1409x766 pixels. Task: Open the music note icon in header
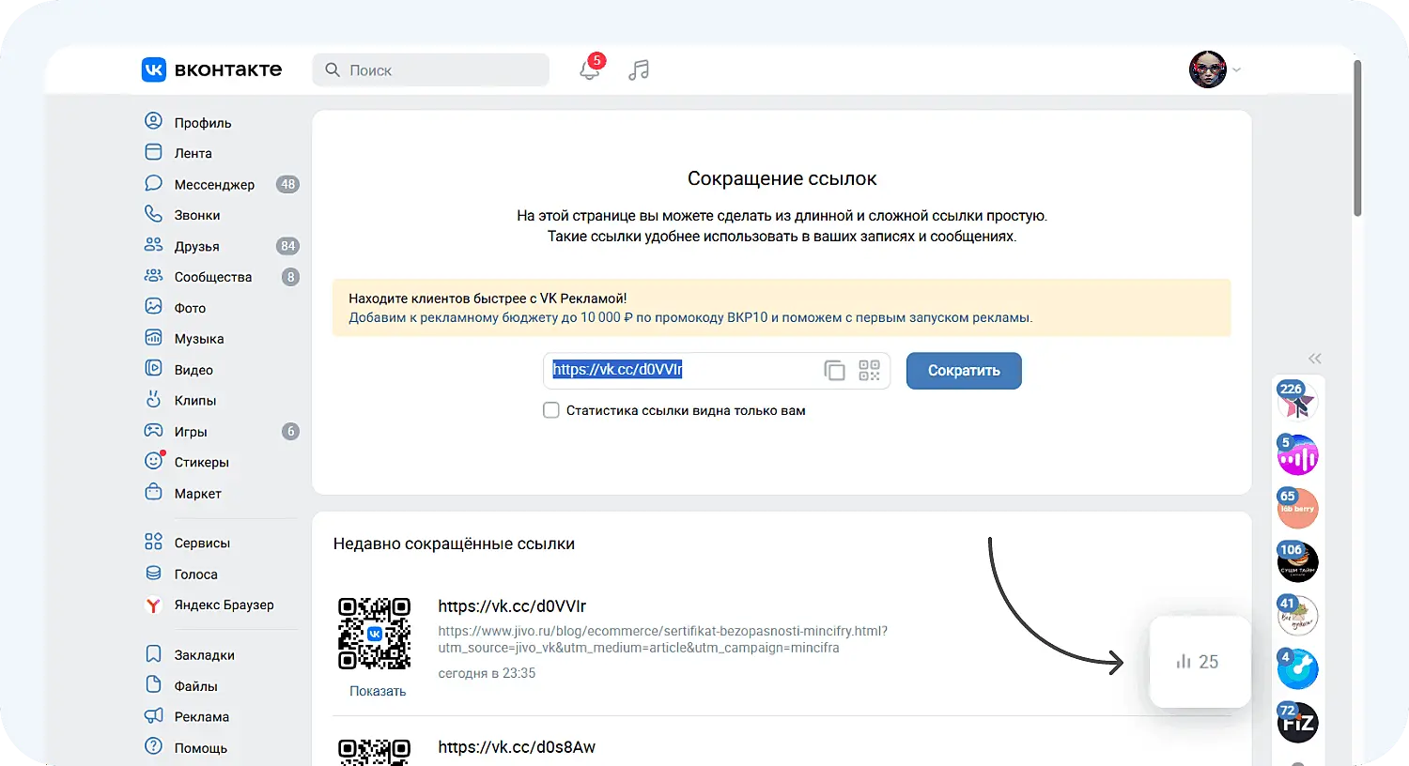coord(639,69)
